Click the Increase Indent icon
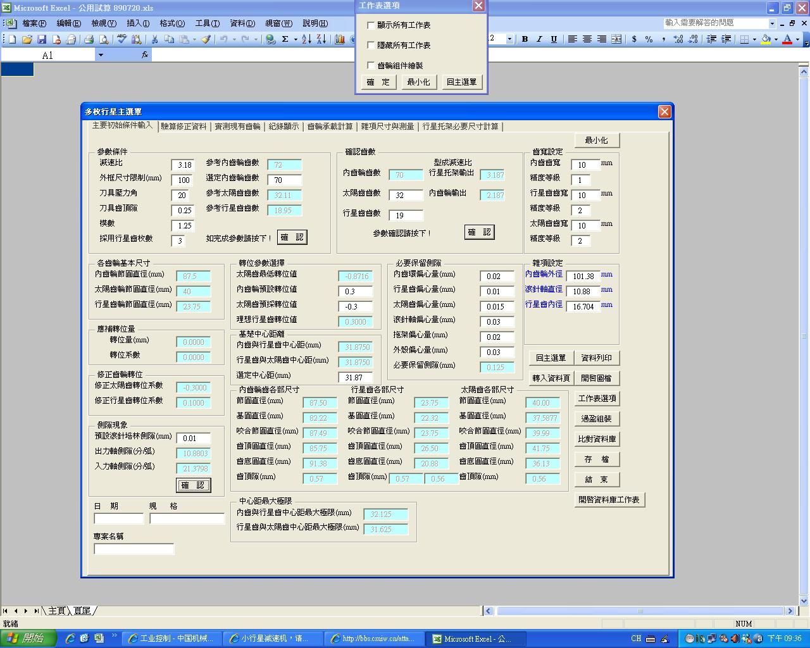Viewport: 810px width, 648px height. [726, 39]
